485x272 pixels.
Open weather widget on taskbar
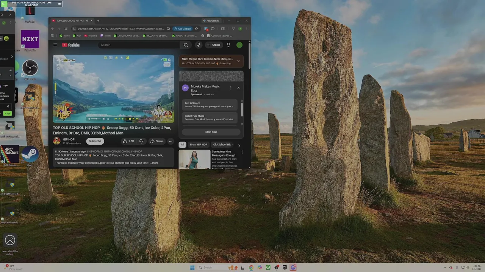(x=14, y=267)
